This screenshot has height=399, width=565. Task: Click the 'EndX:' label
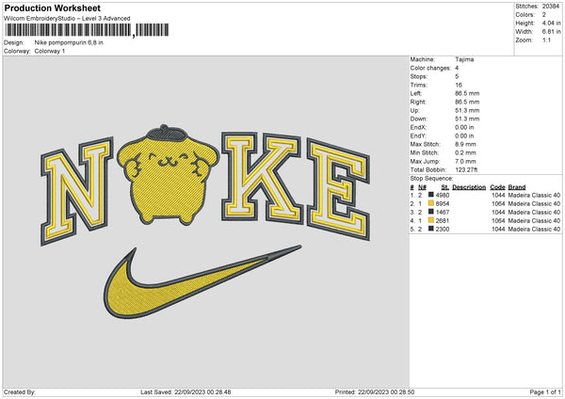pos(418,127)
